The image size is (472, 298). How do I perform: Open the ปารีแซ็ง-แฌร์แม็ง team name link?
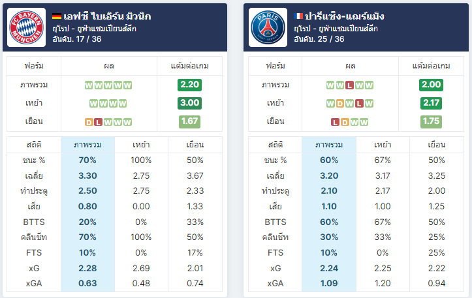345,16
